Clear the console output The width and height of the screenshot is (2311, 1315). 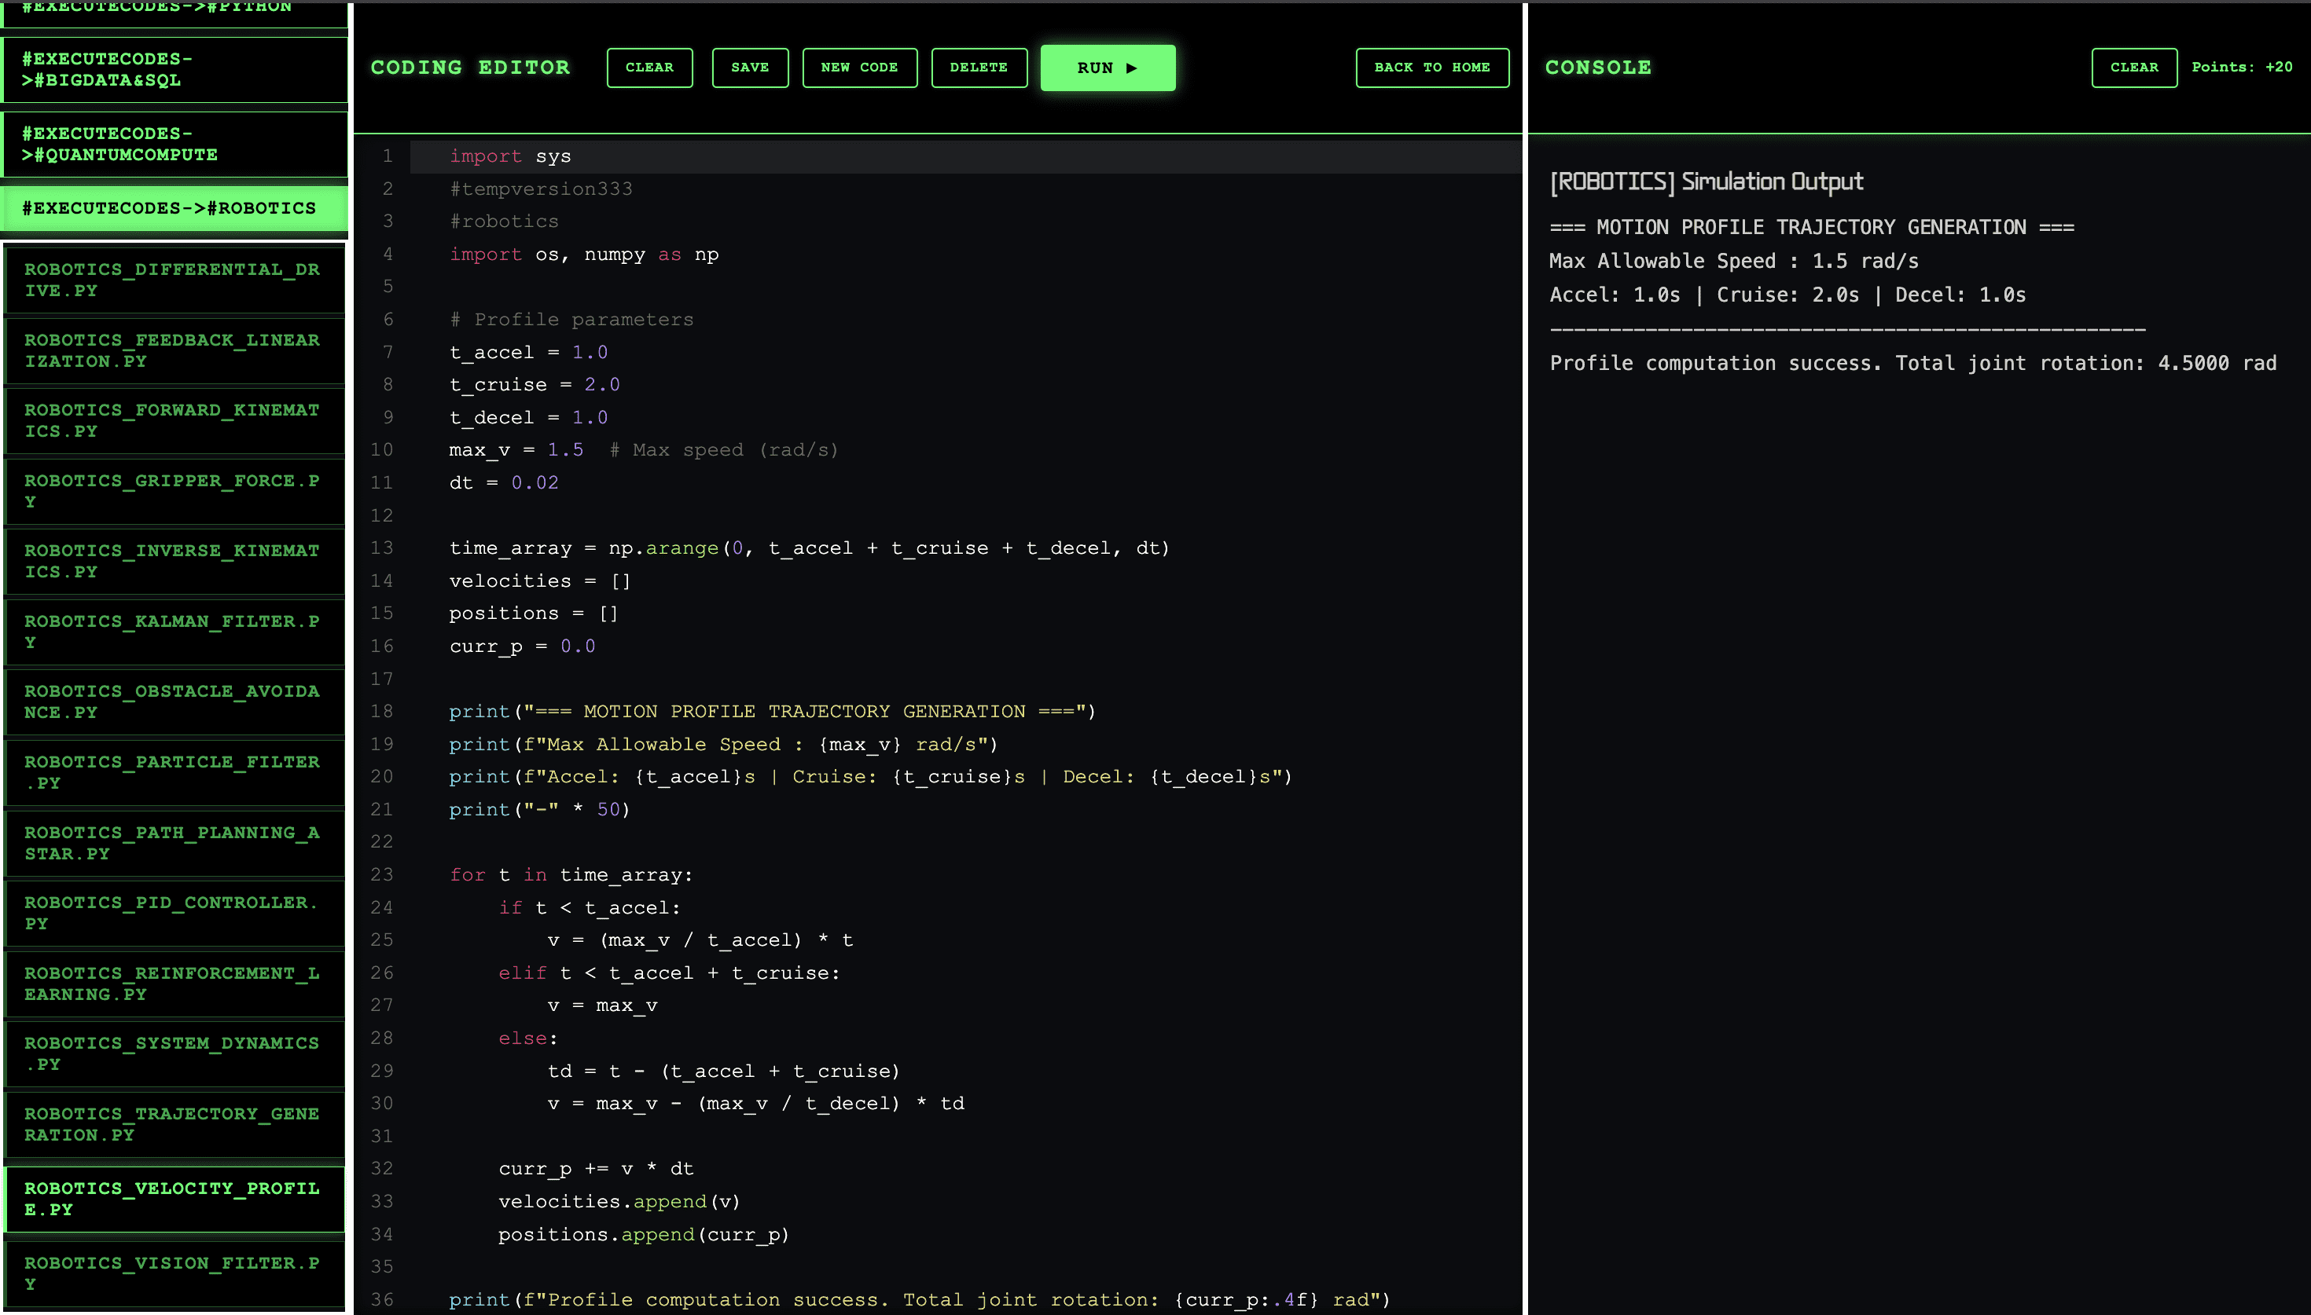click(x=2134, y=68)
